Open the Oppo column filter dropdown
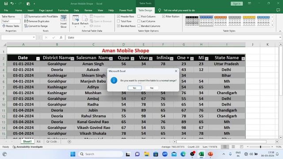The image size is (283, 159). click(133, 59)
